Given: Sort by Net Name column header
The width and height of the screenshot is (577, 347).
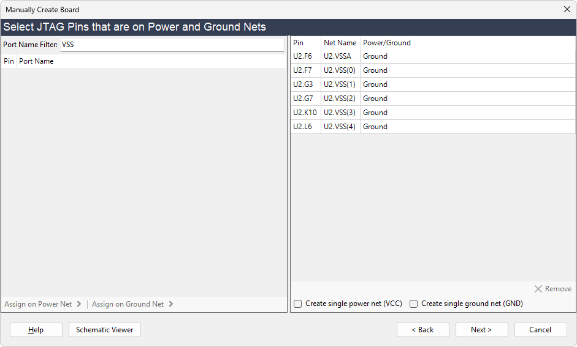Looking at the screenshot, I should (340, 43).
